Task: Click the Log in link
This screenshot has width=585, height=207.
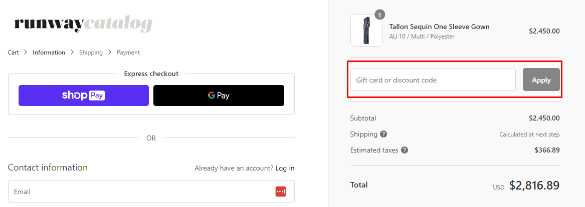Action: coord(285,168)
